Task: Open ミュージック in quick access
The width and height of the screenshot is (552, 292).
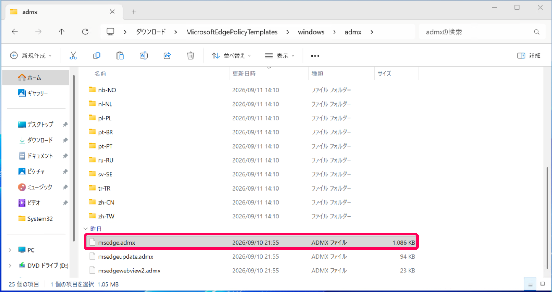Action: (x=36, y=187)
